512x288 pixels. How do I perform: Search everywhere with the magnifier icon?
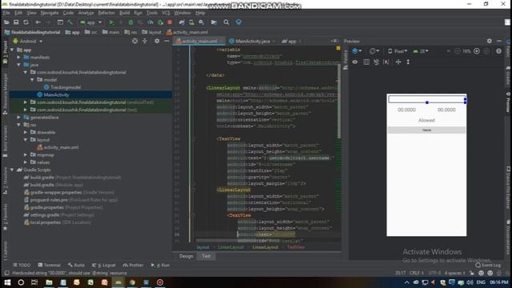pos(226,22)
